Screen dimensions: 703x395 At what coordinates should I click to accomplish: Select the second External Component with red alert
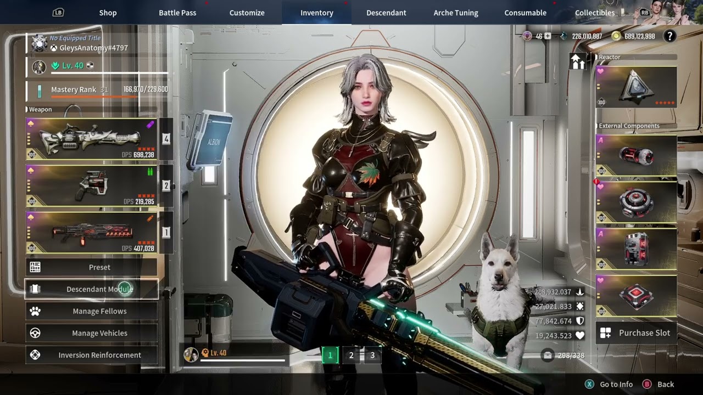(636, 202)
